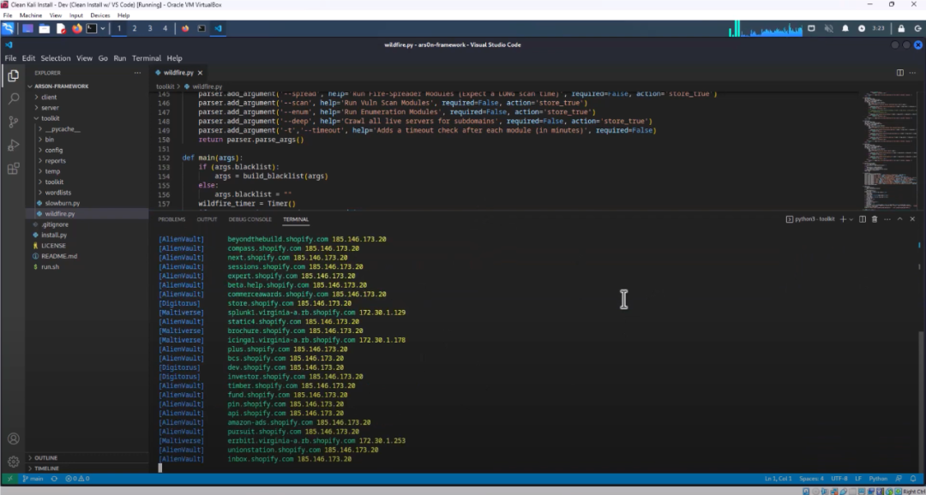Click the Explorer more actions ellipsis
The width and height of the screenshot is (926, 495).
click(x=137, y=73)
